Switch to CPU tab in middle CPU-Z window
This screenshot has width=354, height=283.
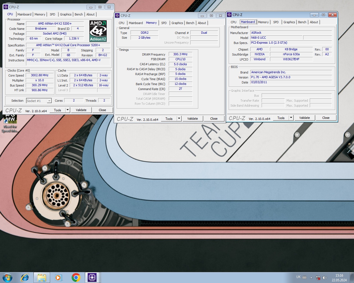click(122, 23)
